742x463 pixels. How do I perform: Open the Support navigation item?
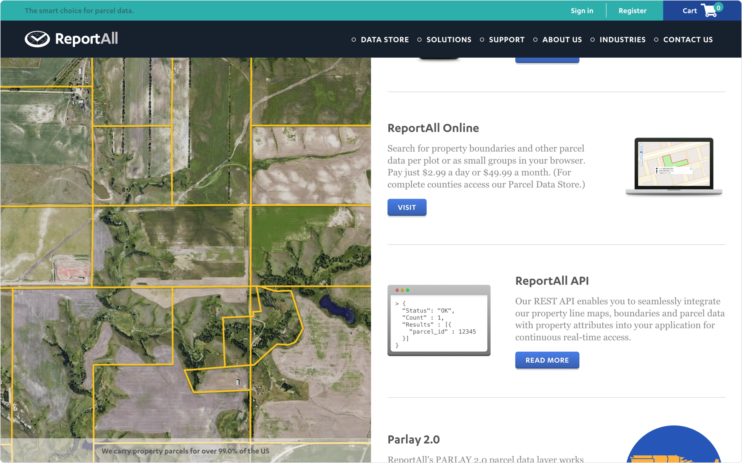pos(507,40)
